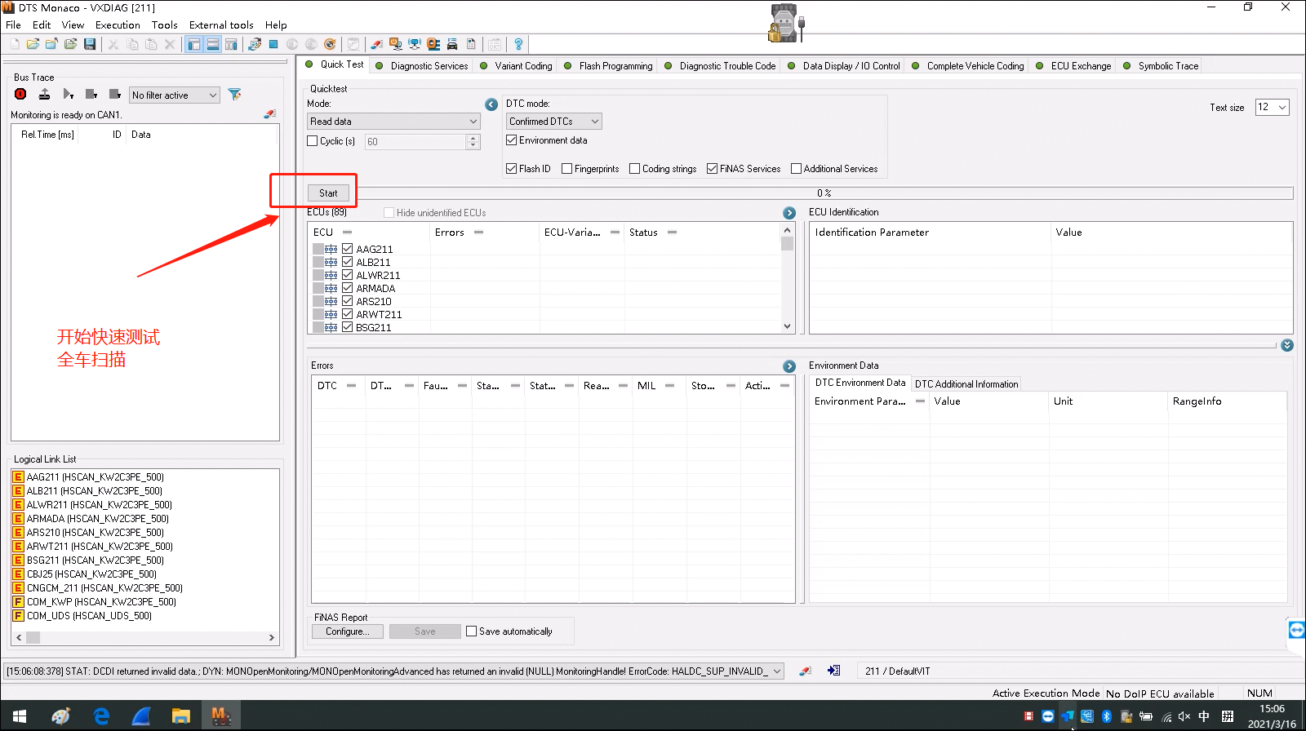Viewport: 1306px width, 731px height.
Task: Expand the status message dropdown in status bar
Action: [x=777, y=671]
